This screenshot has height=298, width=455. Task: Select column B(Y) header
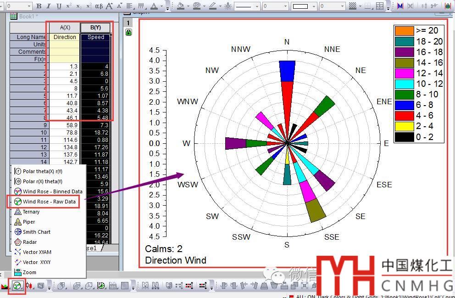(x=95, y=28)
